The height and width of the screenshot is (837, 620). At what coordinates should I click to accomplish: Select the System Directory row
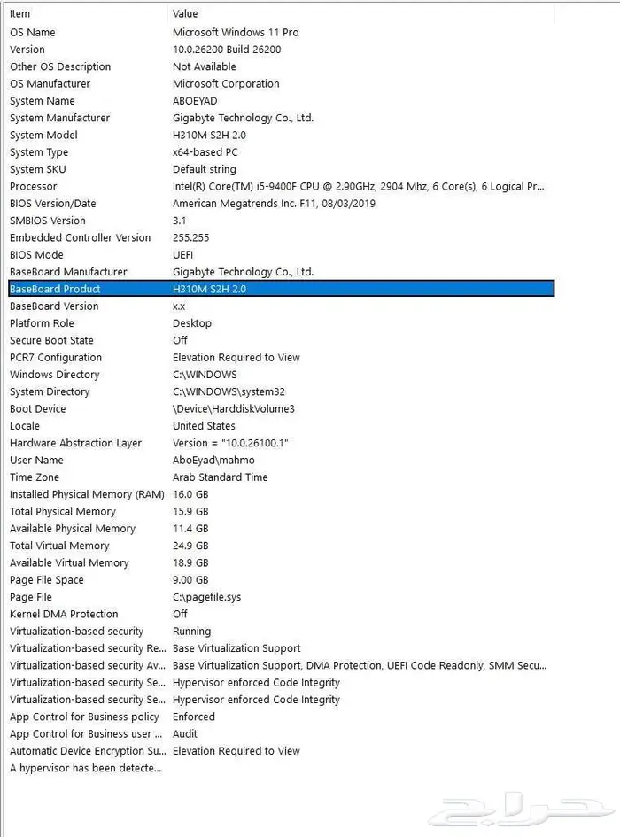(282, 391)
